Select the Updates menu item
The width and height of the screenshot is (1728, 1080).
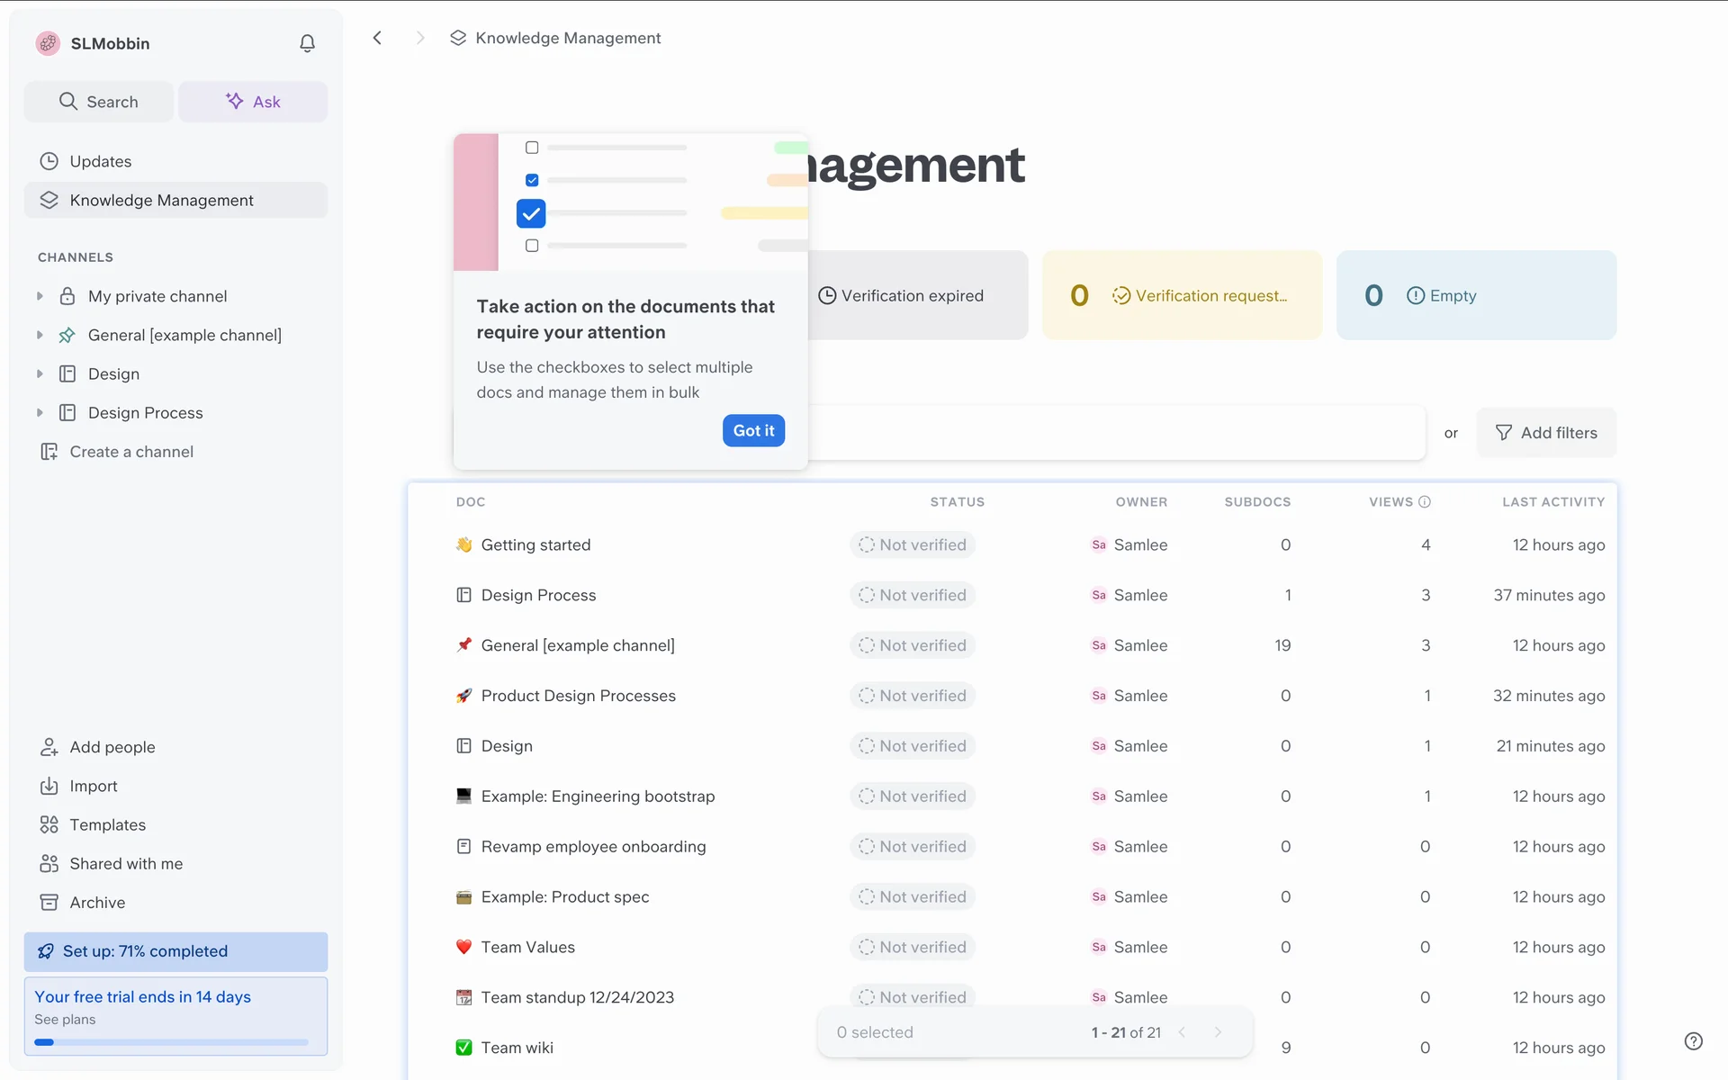[x=100, y=161]
